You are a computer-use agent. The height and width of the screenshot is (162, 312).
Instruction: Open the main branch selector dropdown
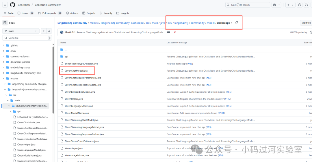click(21, 31)
